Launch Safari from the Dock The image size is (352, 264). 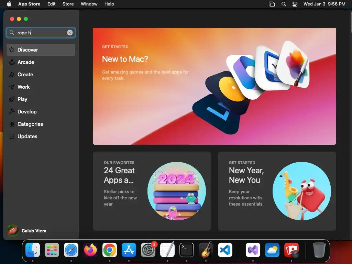[x=71, y=250]
